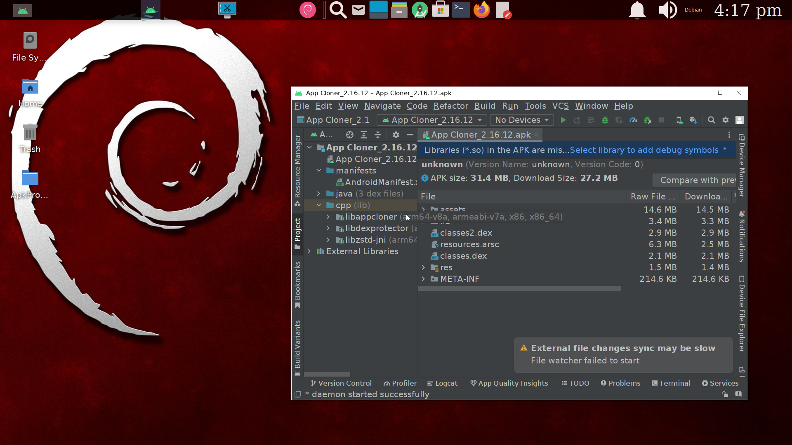The image size is (792, 445).
Task: Open the Profile app gauge icon
Action: coord(633,120)
